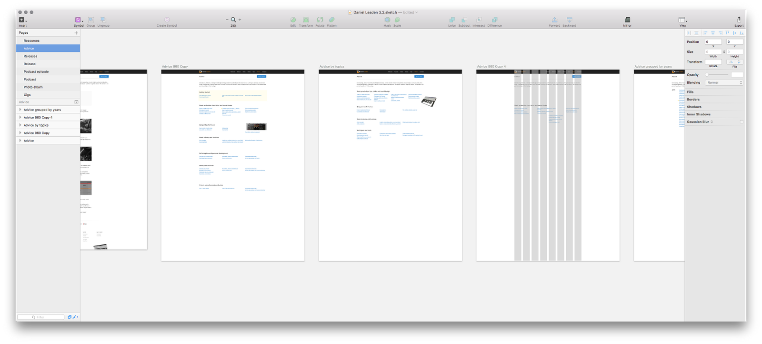Click the Export icon
Viewport: 762px width, 344px height.
[x=739, y=20]
